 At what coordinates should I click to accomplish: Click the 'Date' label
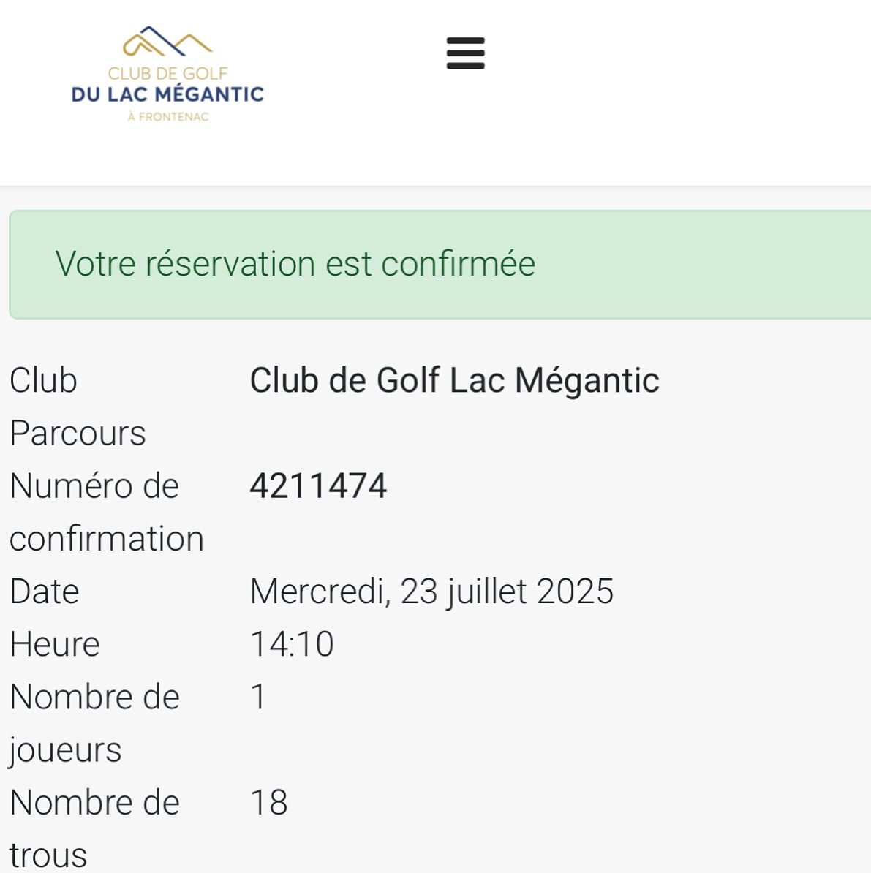[x=44, y=592]
